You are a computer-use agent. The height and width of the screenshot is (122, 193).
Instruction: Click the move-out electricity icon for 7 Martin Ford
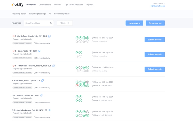click(77, 38)
